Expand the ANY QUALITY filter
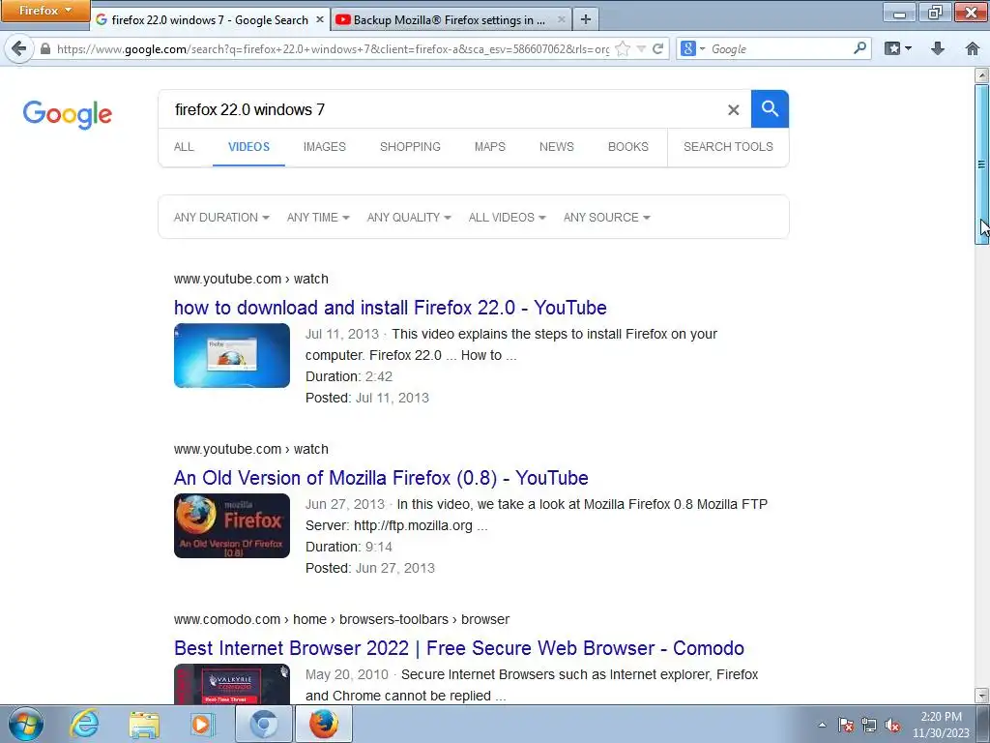The height and width of the screenshot is (743, 990). (x=409, y=218)
